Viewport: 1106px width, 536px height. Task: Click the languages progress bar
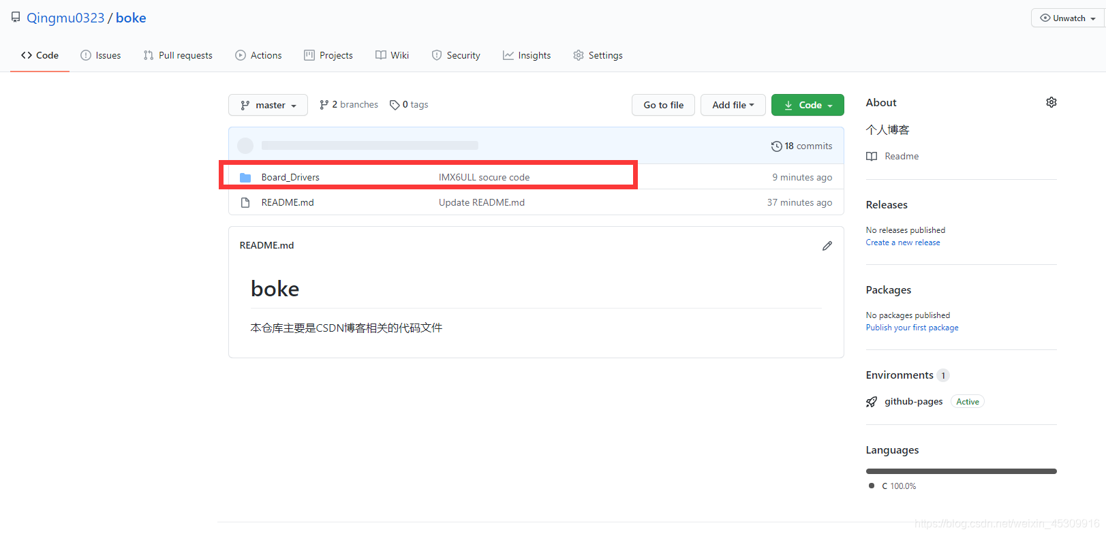961,471
